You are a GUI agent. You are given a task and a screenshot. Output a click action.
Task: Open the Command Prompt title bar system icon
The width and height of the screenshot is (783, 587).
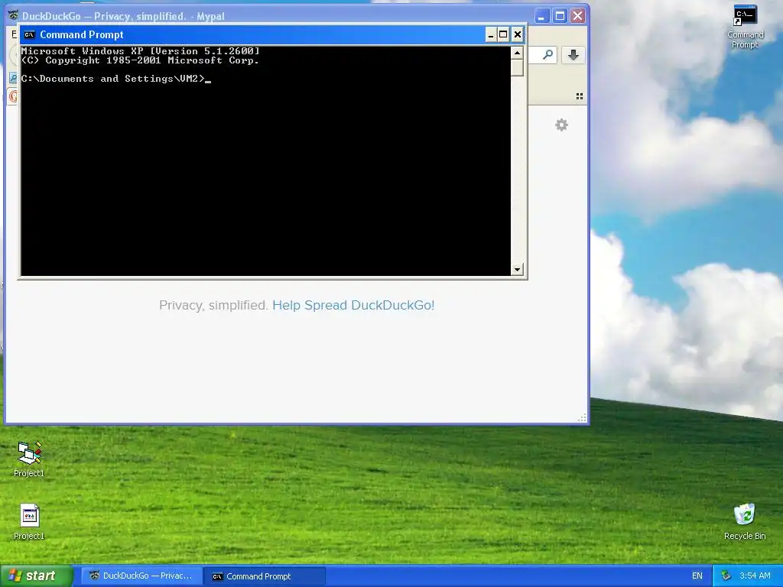[30, 34]
